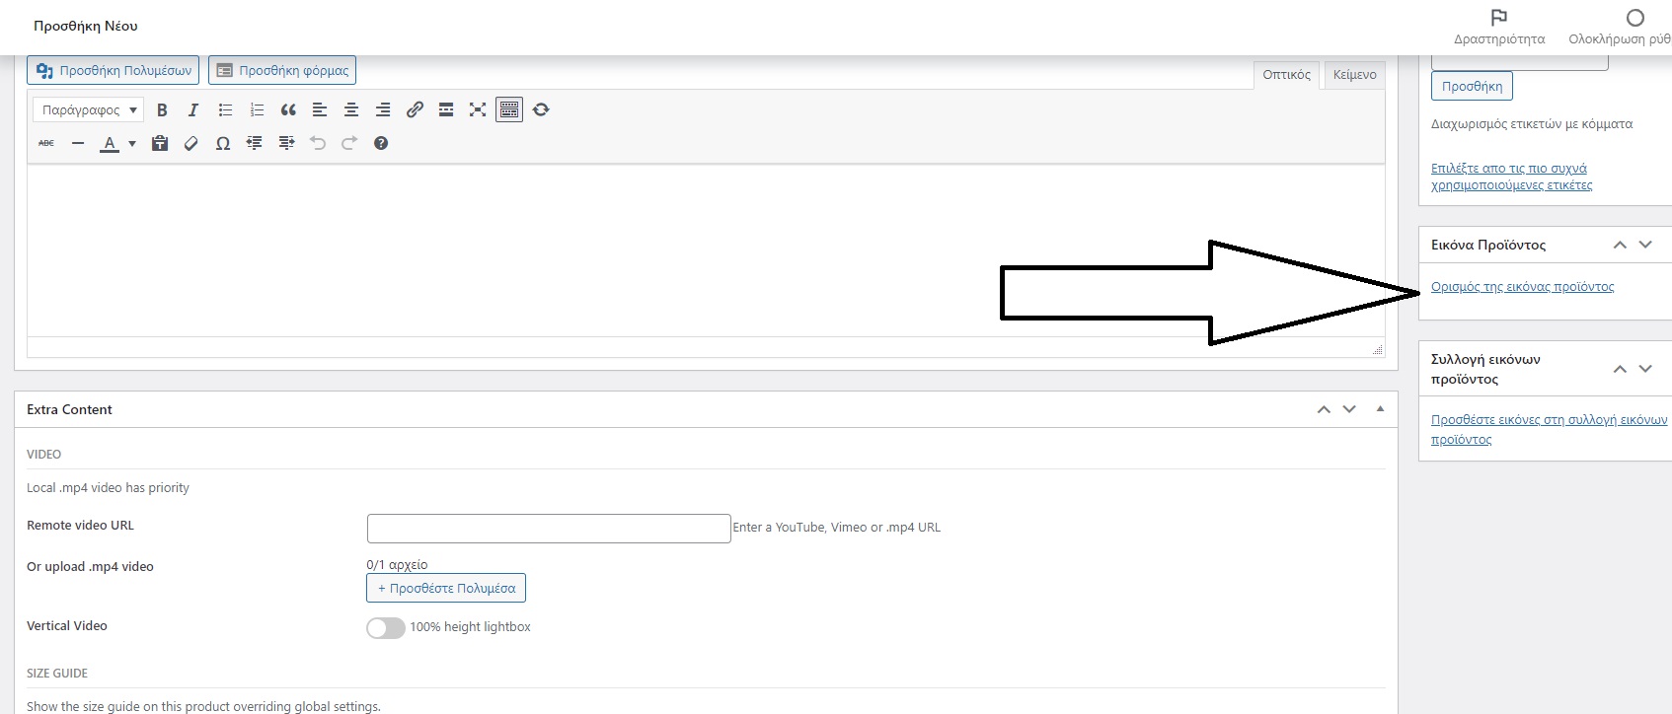Click the editor resize handle corner
The width and height of the screenshot is (1672, 714).
pos(1377,349)
